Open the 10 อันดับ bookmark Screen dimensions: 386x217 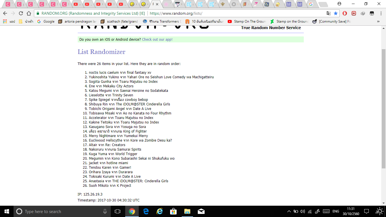pos(204,21)
